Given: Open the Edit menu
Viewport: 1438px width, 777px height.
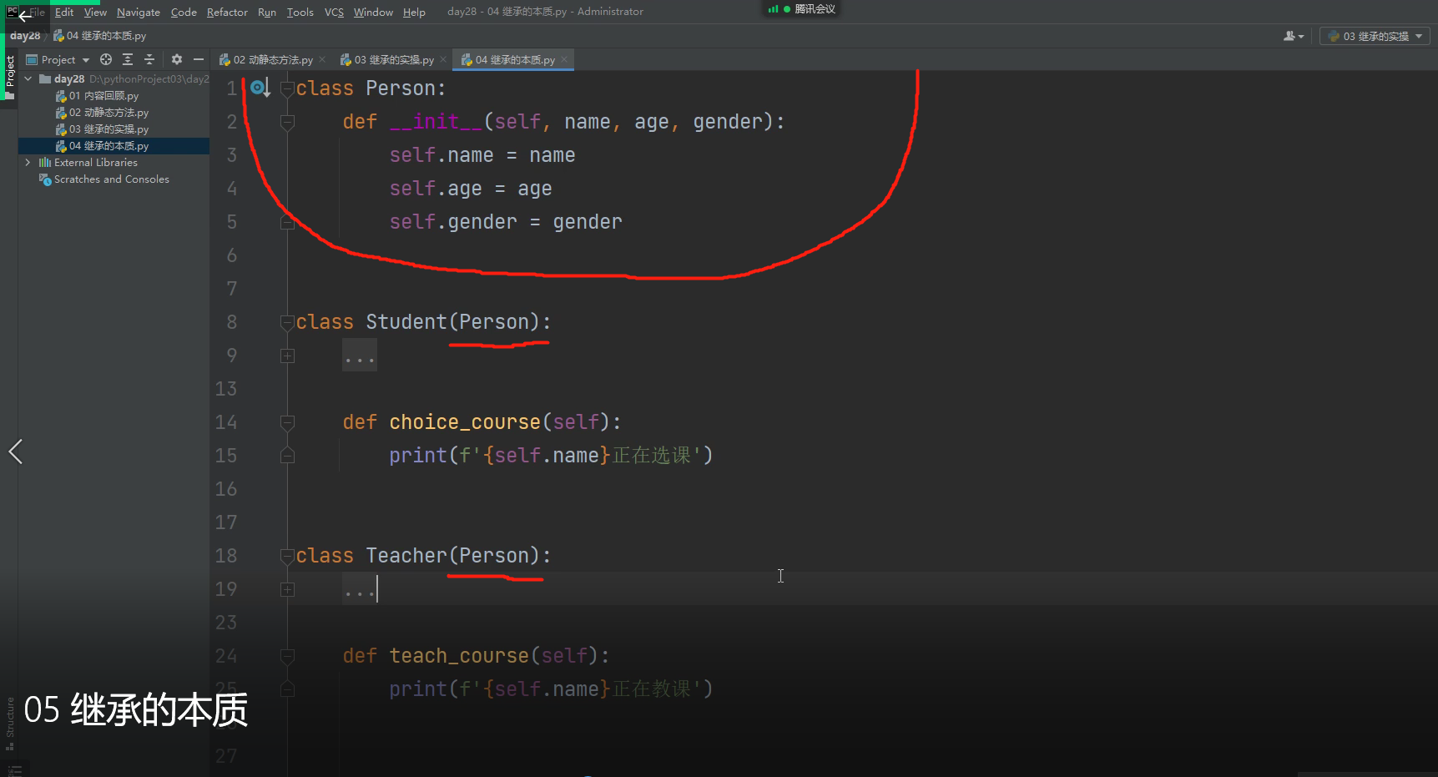Looking at the screenshot, I should click(64, 12).
